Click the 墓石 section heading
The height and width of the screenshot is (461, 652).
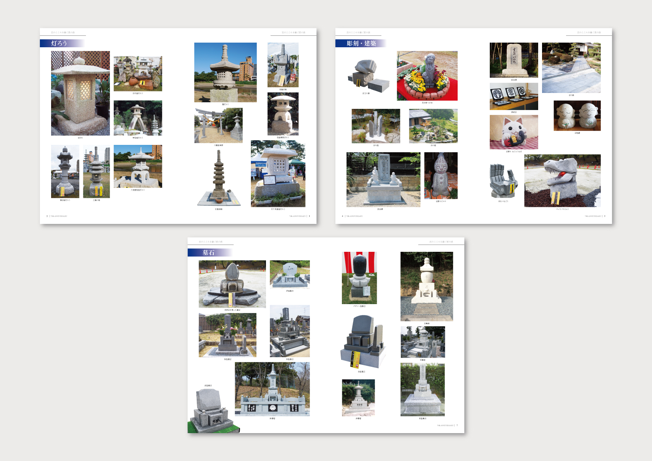pyautogui.click(x=208, y=253)
